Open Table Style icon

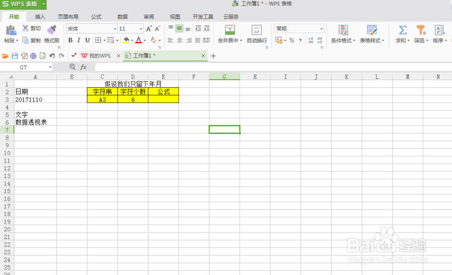pyautogui.click(x=372, y=30)
